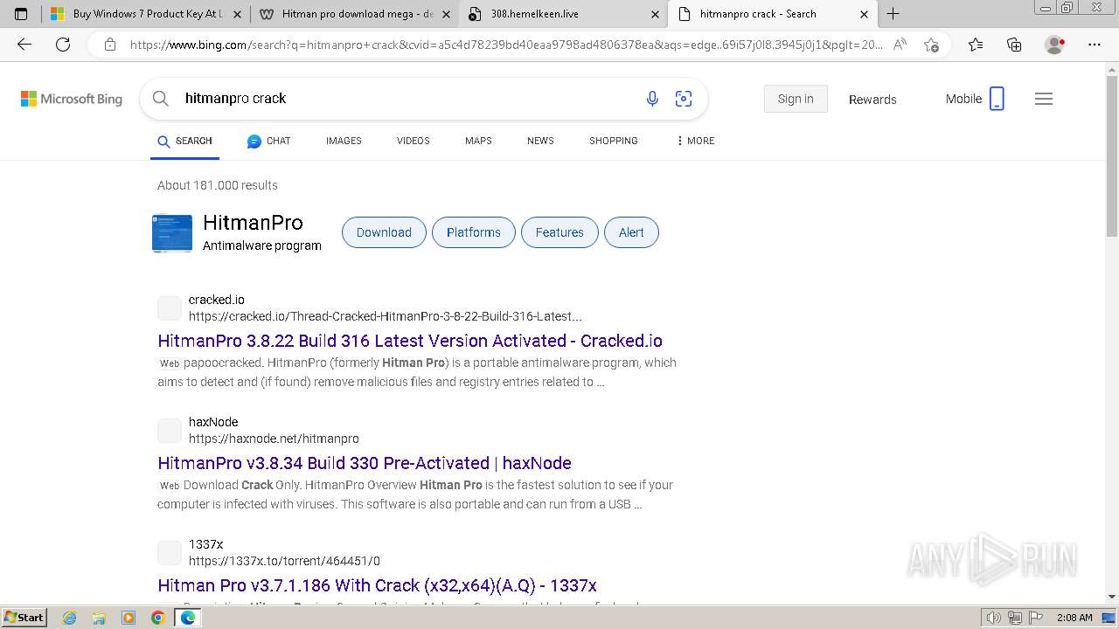Screen dimensions: 1119x629
Task: Close the 308.hemelkeen.live tab
Action: 656,14
